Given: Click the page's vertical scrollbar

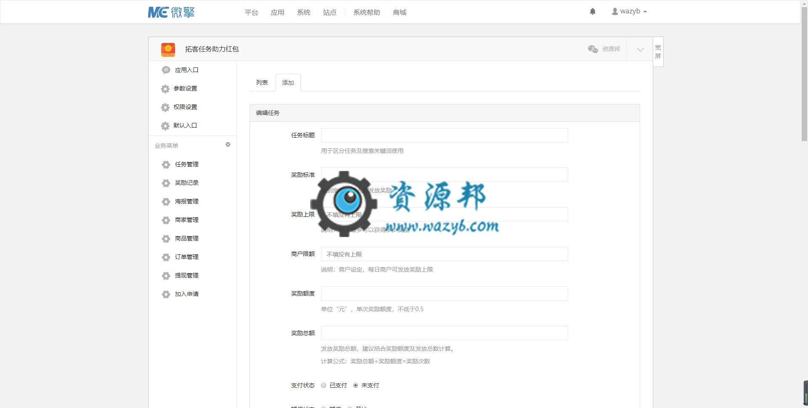Looking at the screenshot, I should pos(804,72).
